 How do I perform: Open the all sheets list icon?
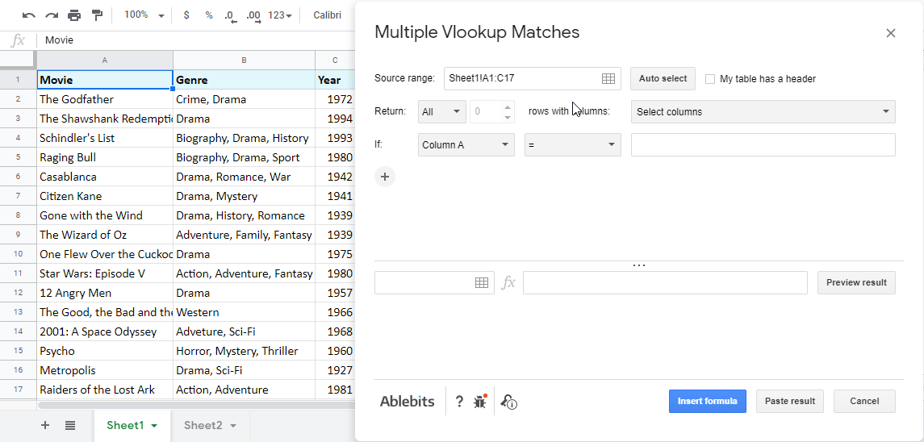(x=70, y=426)
